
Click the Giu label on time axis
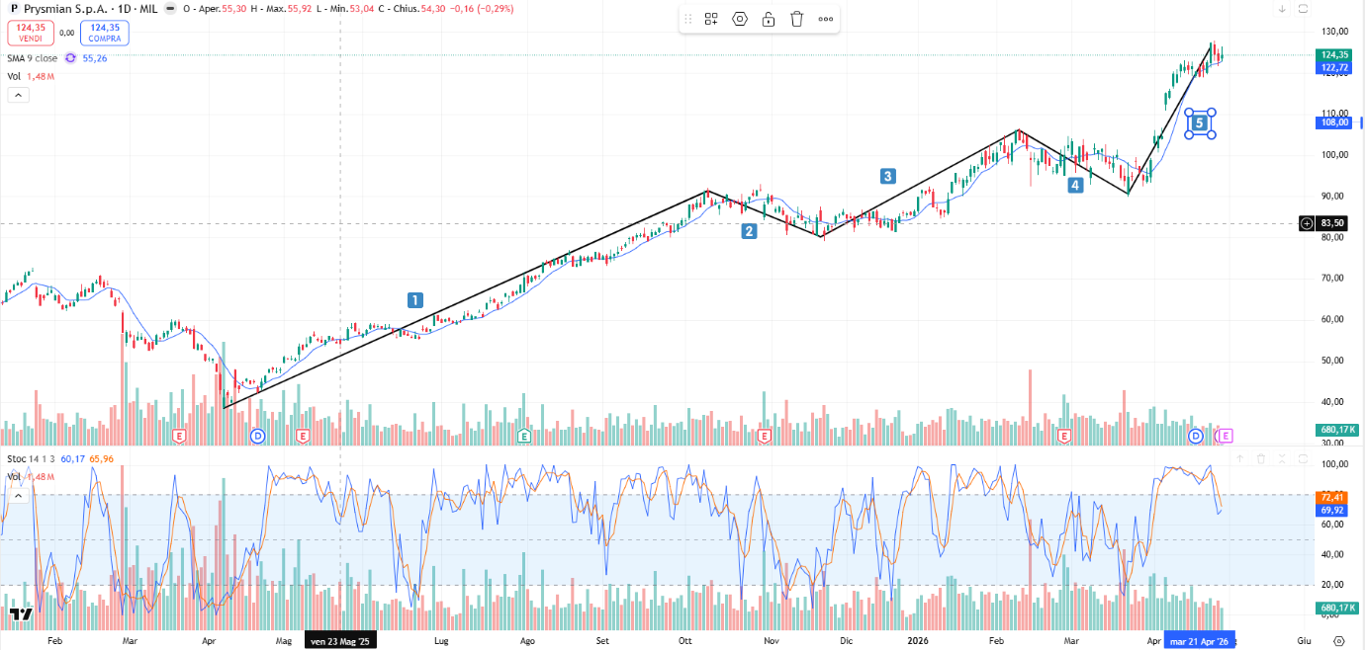point(1304,641)
